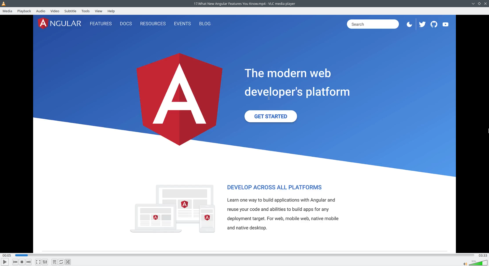489x266 pixels.
Task: Click the elapsed time 00:05 label
Action: [7, 255]
